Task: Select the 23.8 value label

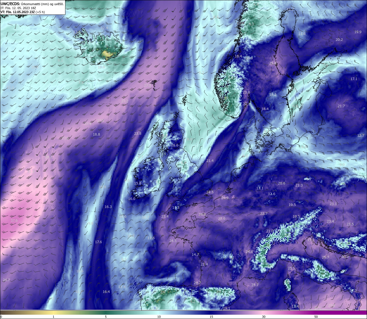Action: tap(138, 133)
